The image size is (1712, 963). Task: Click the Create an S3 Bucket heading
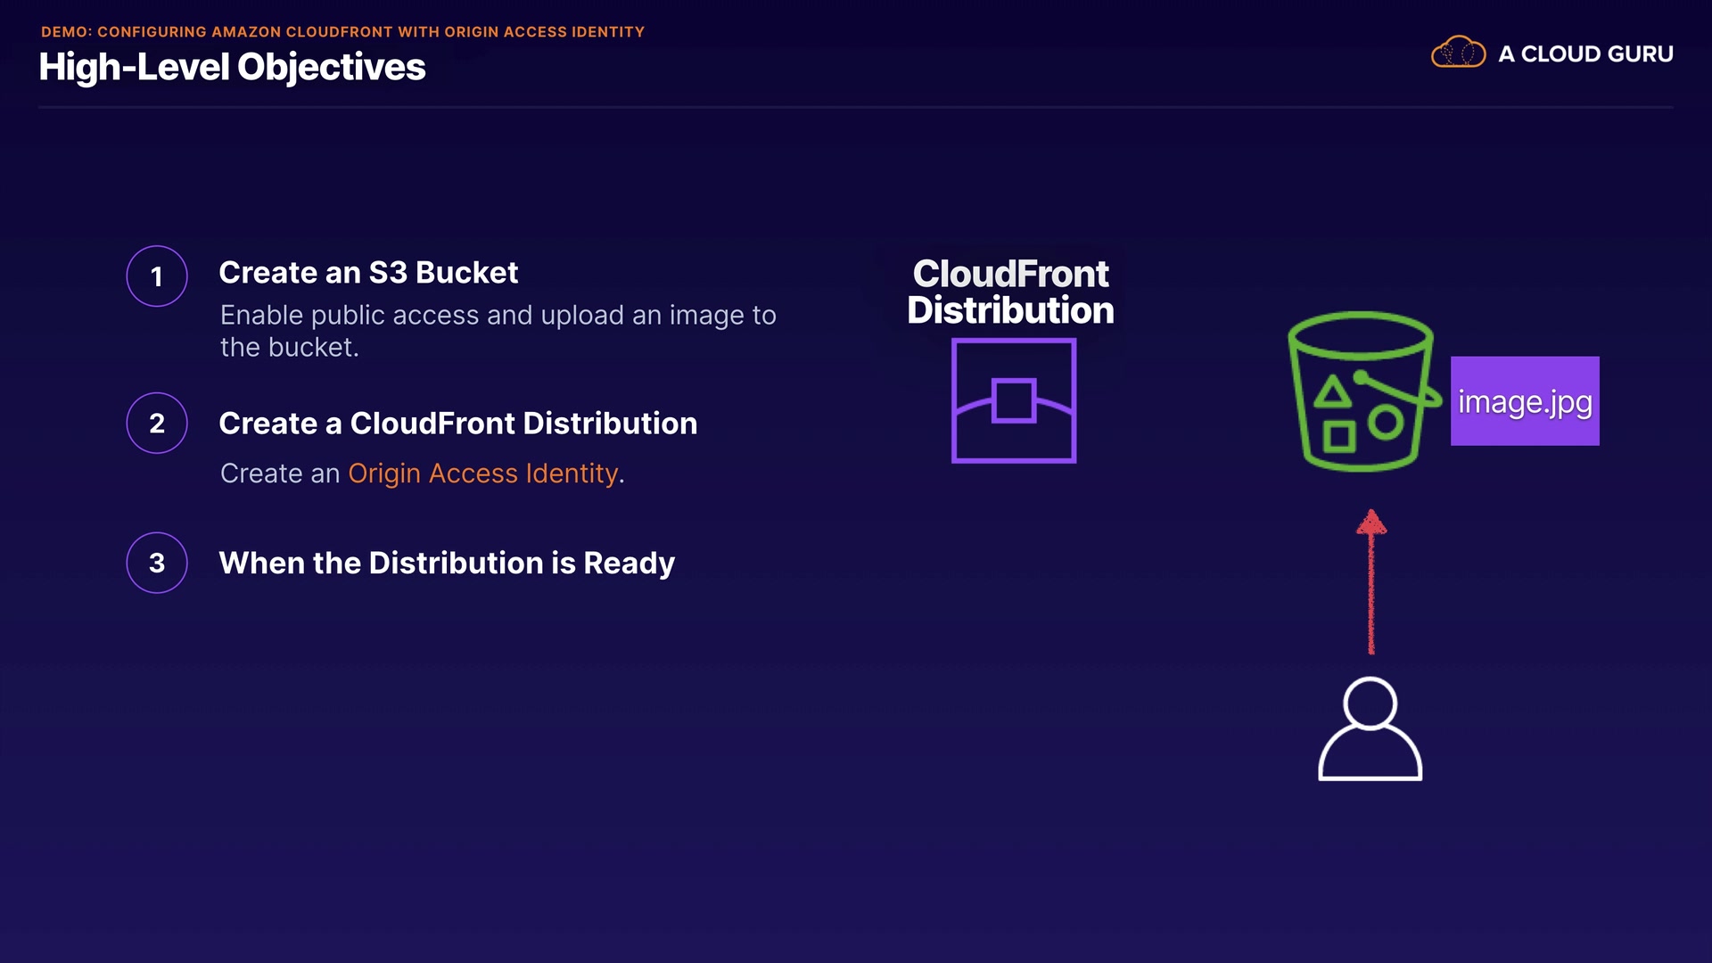pos(368,273)
